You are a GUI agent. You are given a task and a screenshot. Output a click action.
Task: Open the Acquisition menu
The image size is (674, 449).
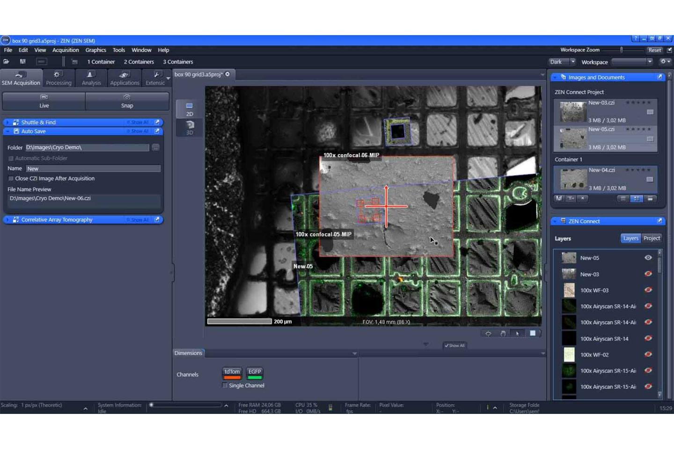(x=66, y=50)
